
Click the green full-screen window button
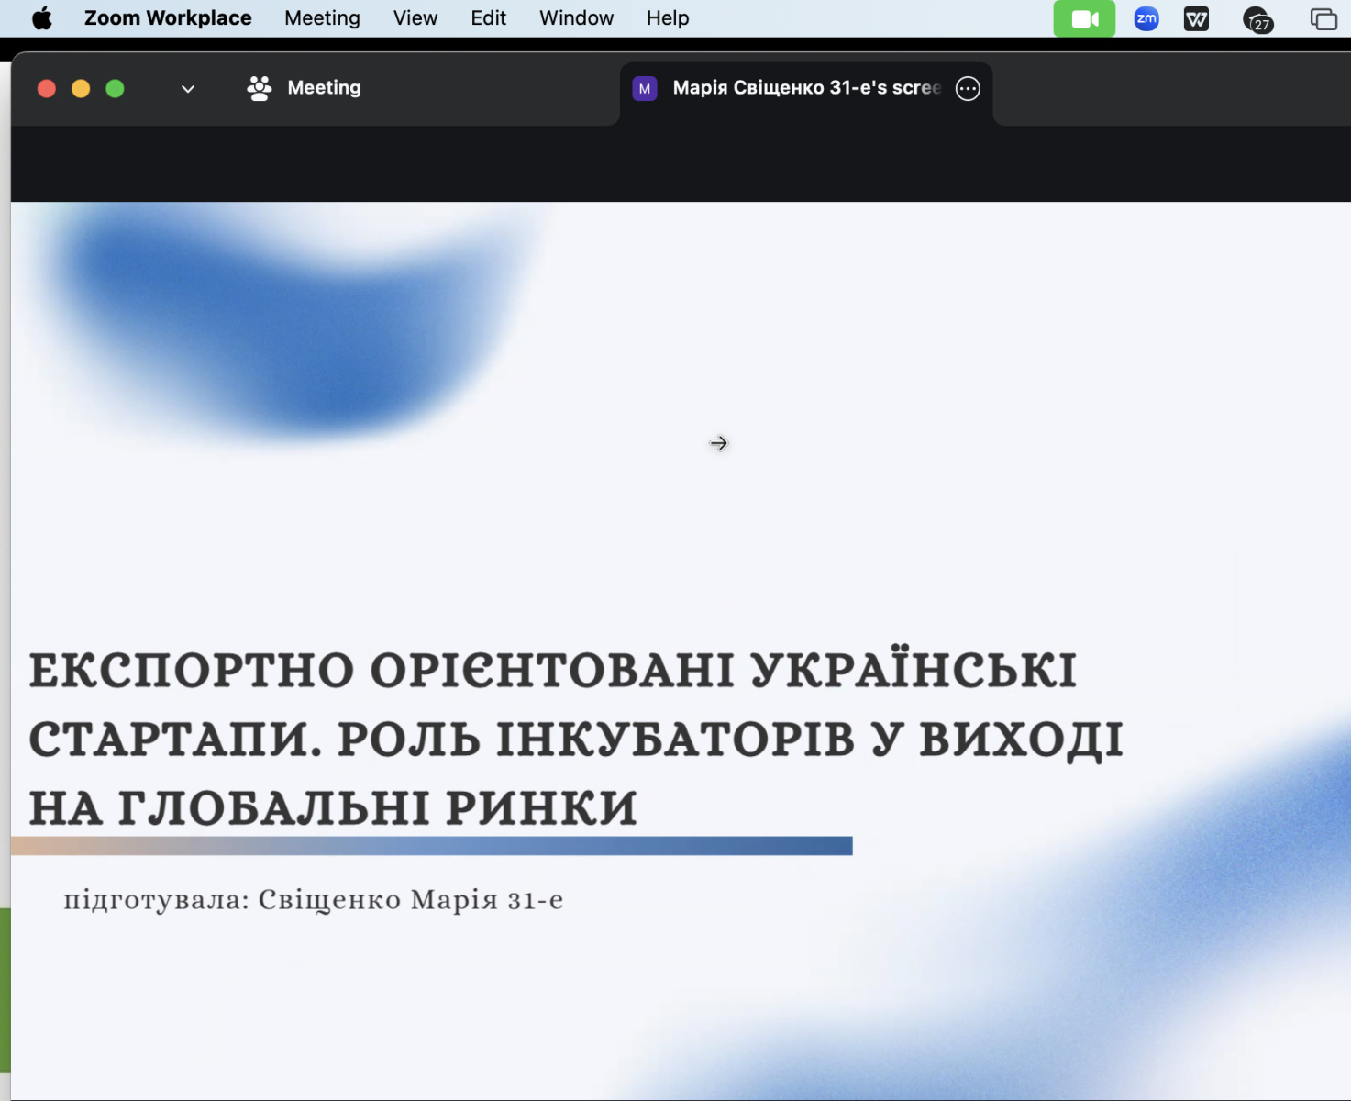115,89
